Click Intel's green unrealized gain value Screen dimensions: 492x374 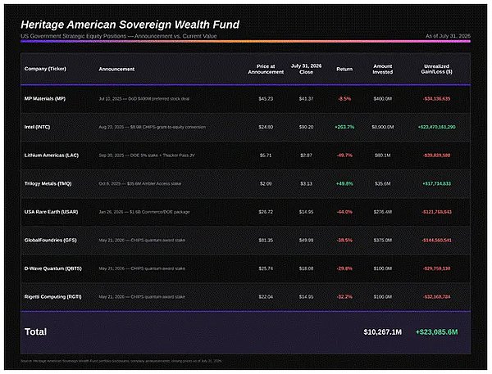(436, 127)
